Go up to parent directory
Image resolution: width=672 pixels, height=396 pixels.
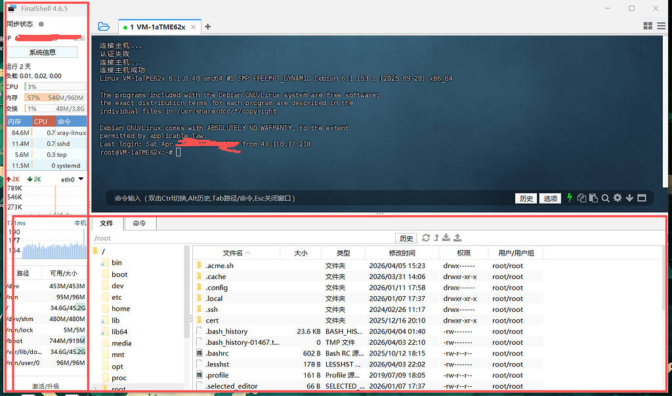coord(436,238)
